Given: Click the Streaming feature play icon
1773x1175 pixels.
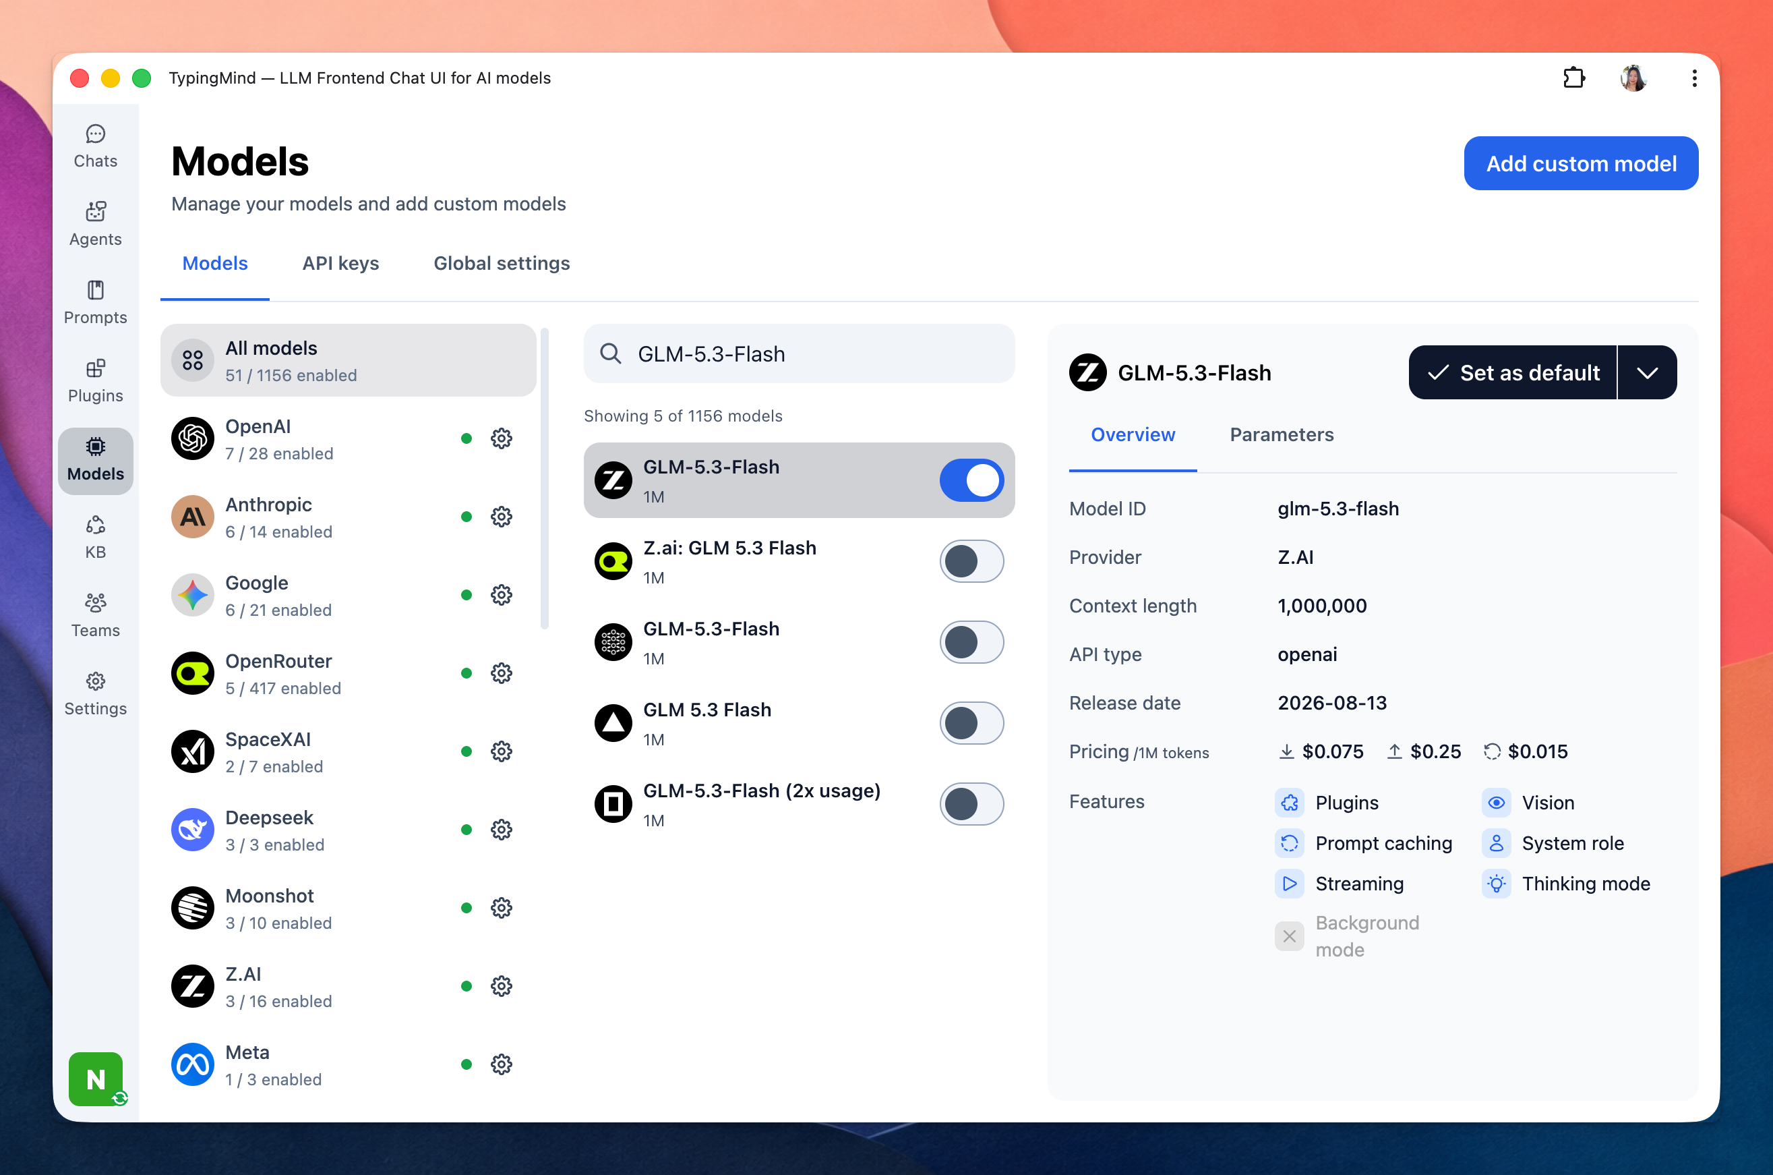Looking at the screenshot, I should click(1290, 884).
